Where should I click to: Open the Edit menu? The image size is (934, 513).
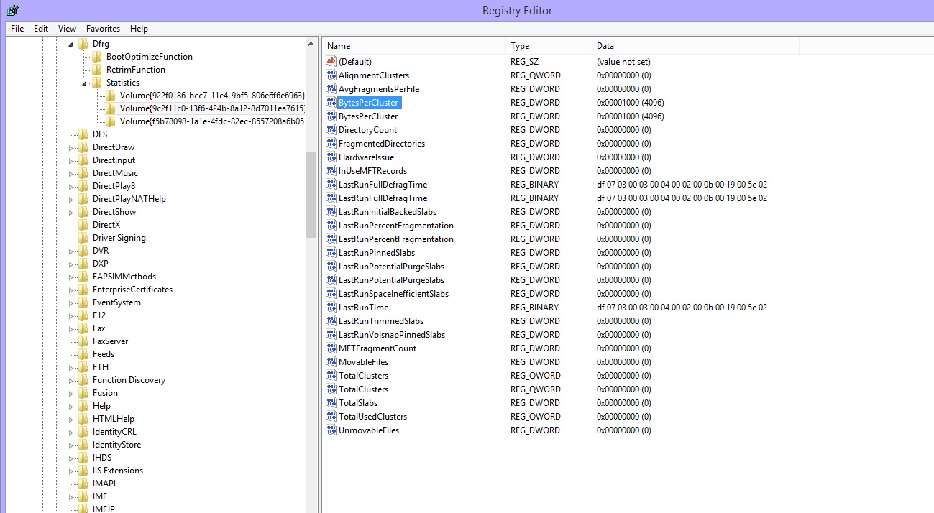[x=40, y=28]
